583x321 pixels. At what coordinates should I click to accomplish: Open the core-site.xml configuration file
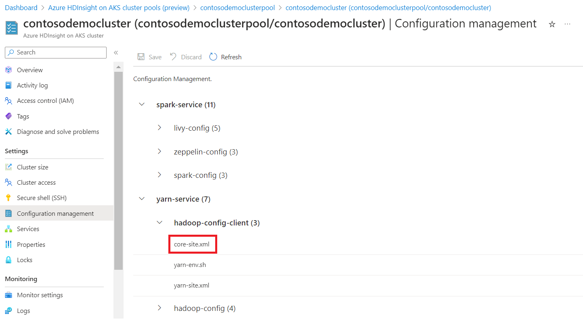point(192,244)
